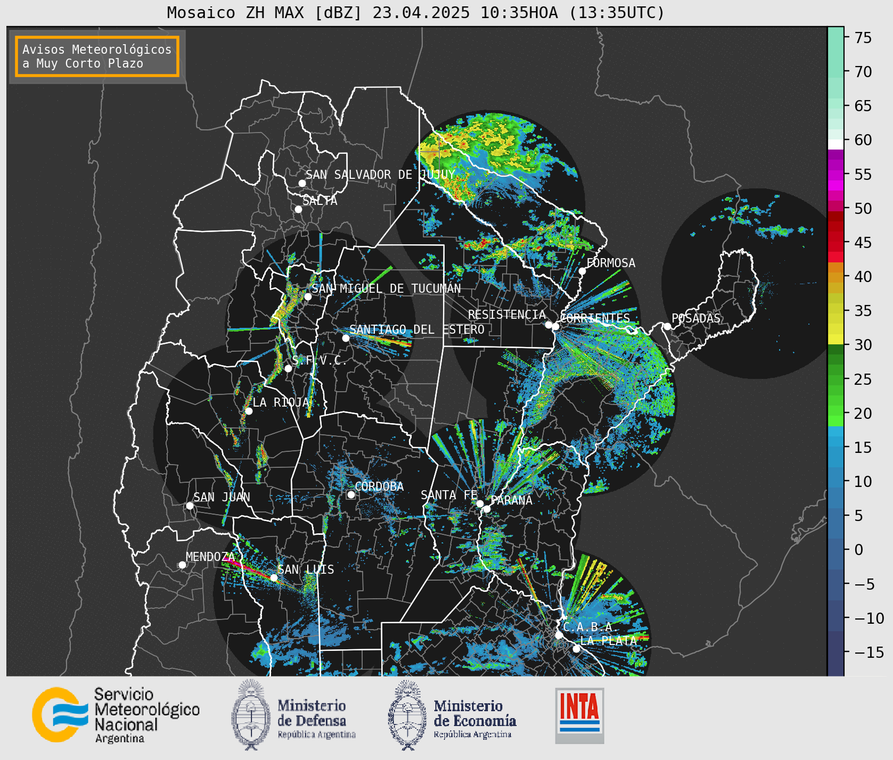
Task: Click the −15 value on the dBZ scale
Action: pos(869,652)
